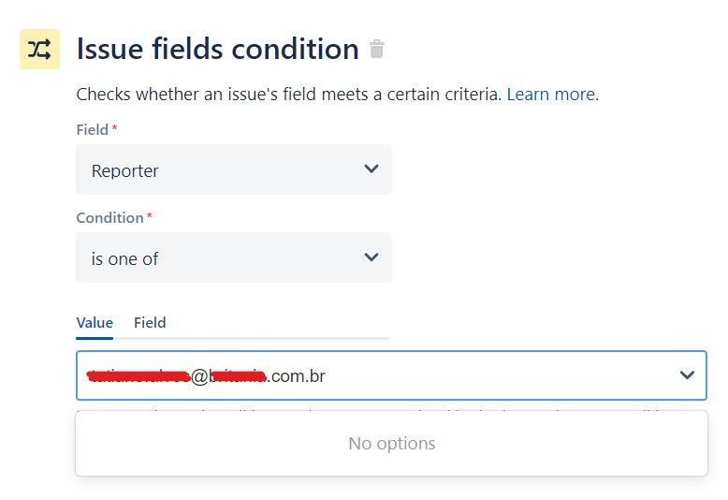The height and width of the screenshot is (500, 728).
Task: Open the Learn more link
Action: pos(552,95)
